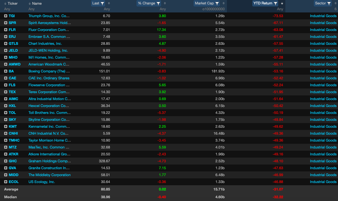338x201 pixels.
Task: Open the % Change column filter icon
Action: click(x=158, y=3)
